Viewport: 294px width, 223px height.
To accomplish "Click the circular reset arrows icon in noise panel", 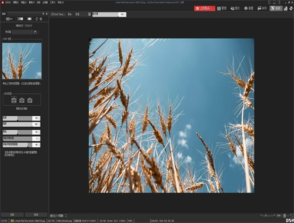I will coord(36,19).
